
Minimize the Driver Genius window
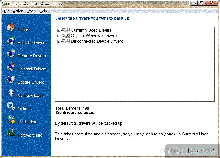click(194, 3)
